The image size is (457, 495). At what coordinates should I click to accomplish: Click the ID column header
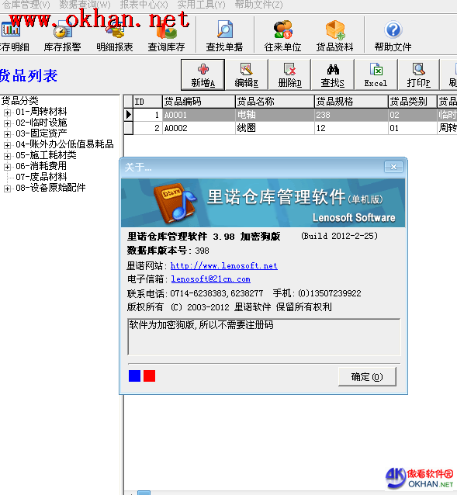coord(147,102)
